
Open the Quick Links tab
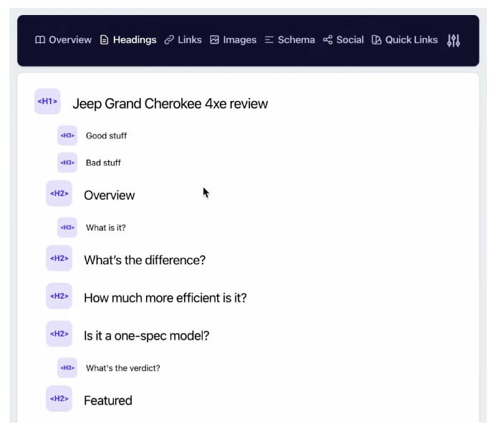(405, 39)
